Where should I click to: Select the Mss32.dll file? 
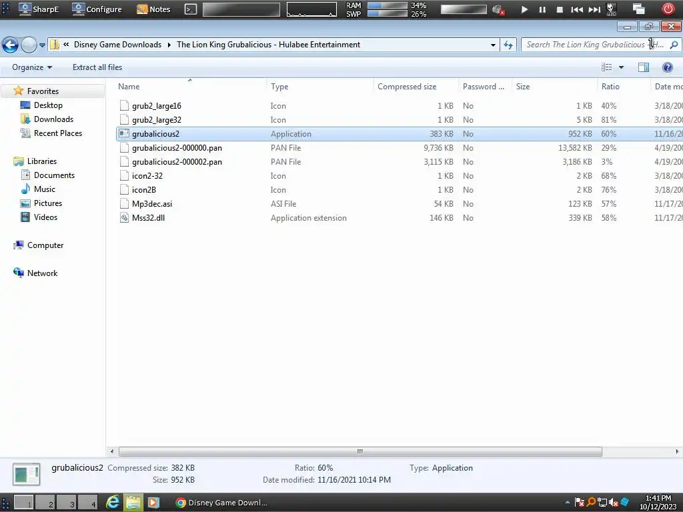(x=148, y=218)
